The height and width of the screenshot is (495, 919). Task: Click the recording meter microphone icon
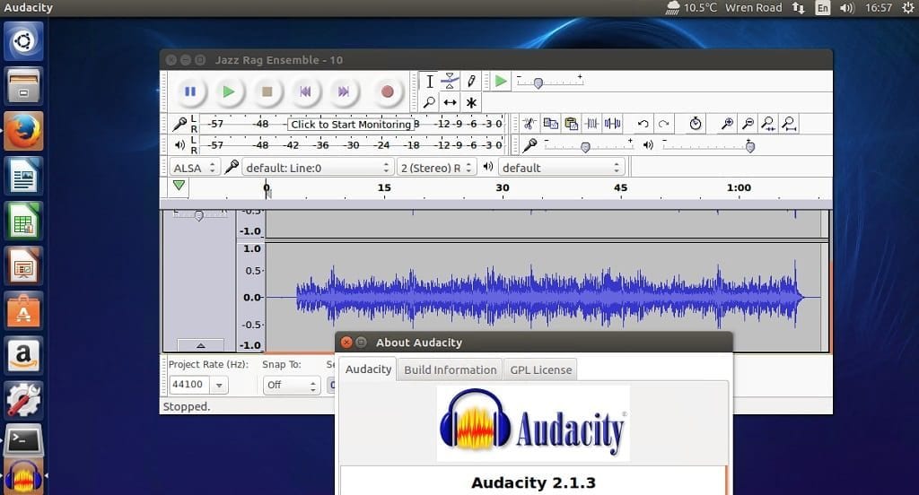pos(179,124)
